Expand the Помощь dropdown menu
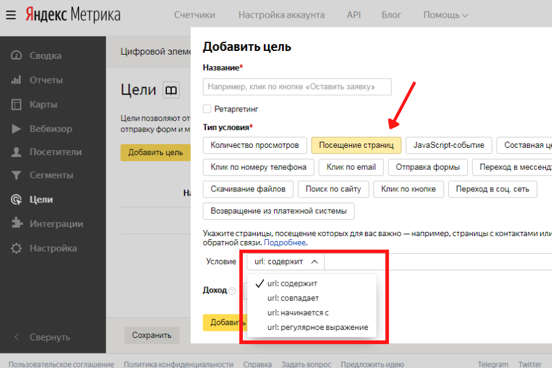This screenshot has width=552, height=368. (x=445, y=15)
